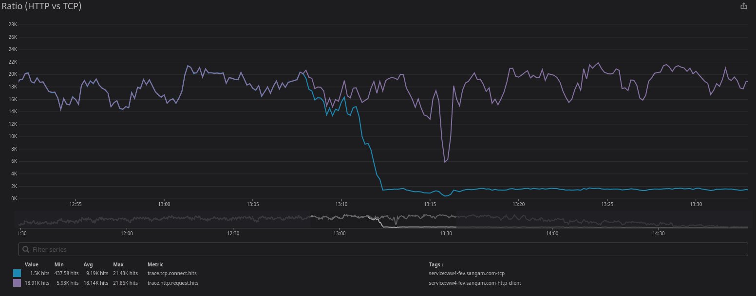Click the Ratio (HTTP vs TCP) graph title
The image size is (756, 296).
pos(42,6)
